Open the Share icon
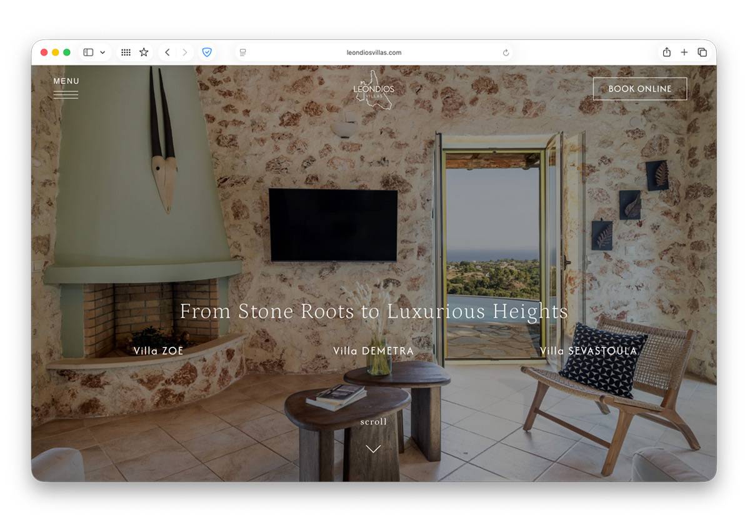 pyautogui.click(x=666, y=53)
